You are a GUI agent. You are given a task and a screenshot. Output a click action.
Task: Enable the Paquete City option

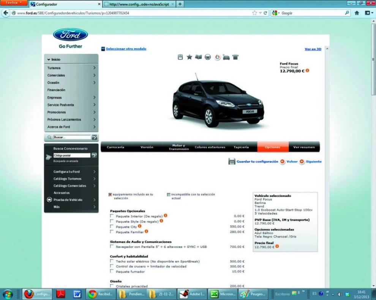(x=112, y=226)
